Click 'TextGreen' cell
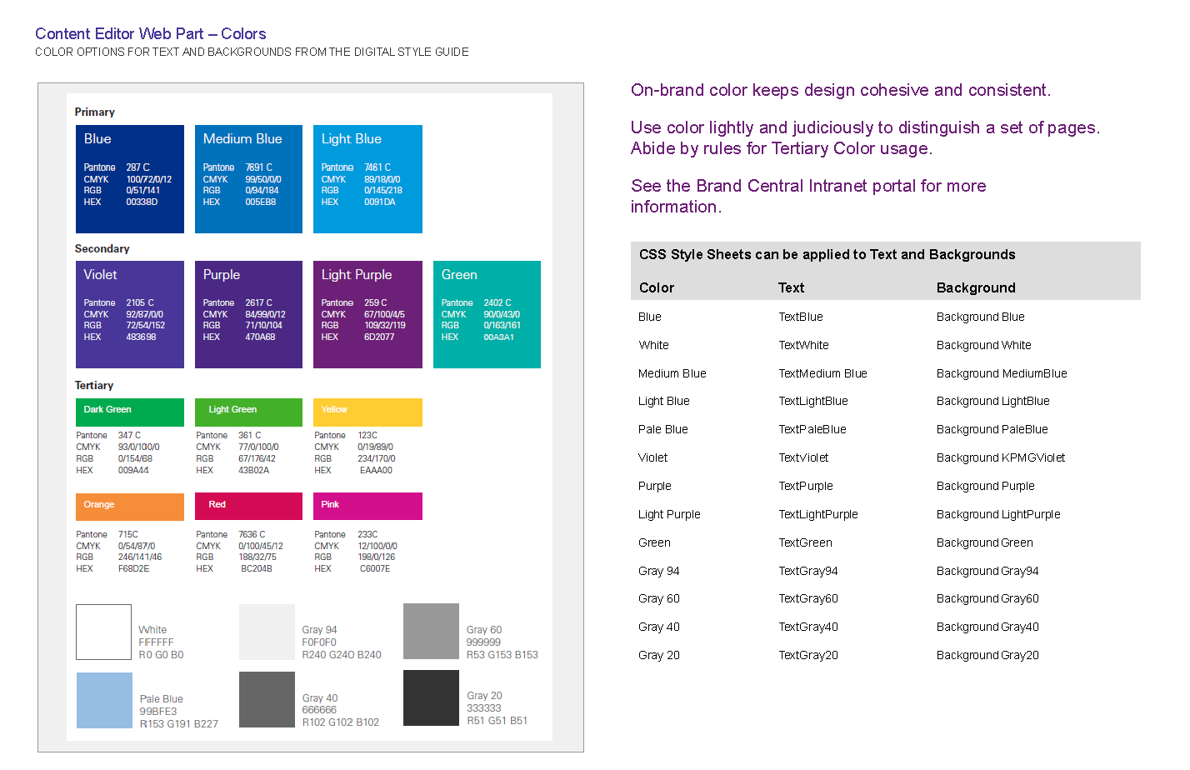Image resolution: width=1190 pixels, height=770 pixels. coord(806,543)
